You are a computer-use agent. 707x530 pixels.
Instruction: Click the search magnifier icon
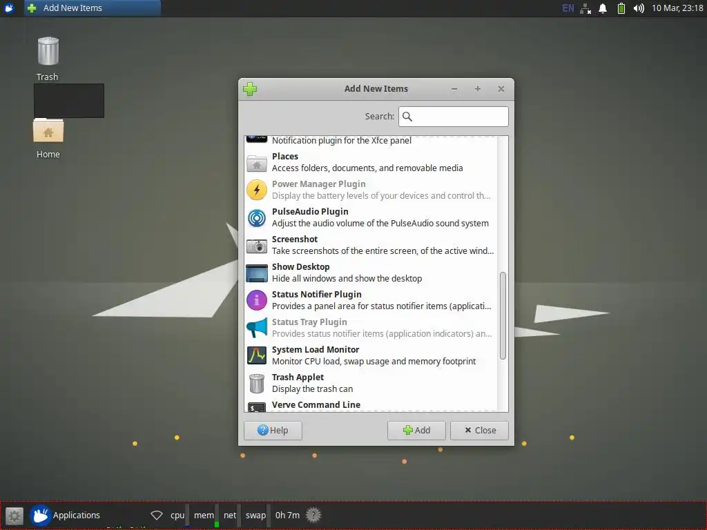click(x=407, y=117)
